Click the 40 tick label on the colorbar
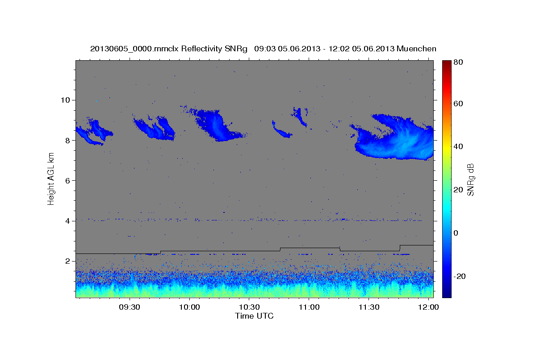 457,146
